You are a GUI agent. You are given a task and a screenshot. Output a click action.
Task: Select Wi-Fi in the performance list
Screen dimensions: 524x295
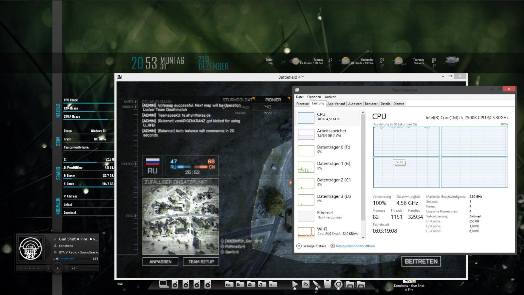[327, 232]
